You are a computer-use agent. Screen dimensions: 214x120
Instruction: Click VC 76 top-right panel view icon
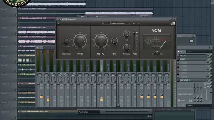(173, 23)
